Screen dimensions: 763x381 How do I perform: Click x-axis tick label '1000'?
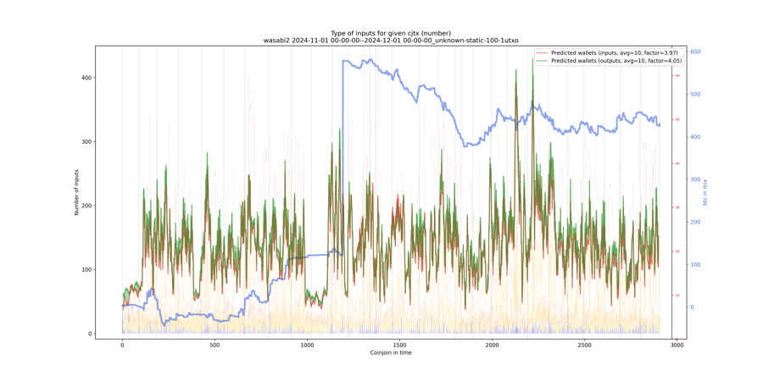click(x=307, y=345)
